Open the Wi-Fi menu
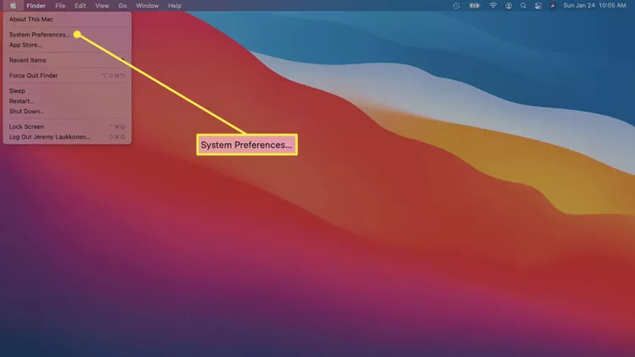 493,6
